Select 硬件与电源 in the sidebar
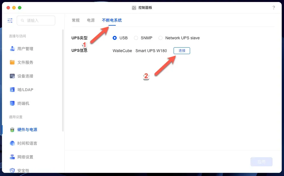Image resolution: width=284 pixels, height=176 pixels. click(x=27, y=130)
